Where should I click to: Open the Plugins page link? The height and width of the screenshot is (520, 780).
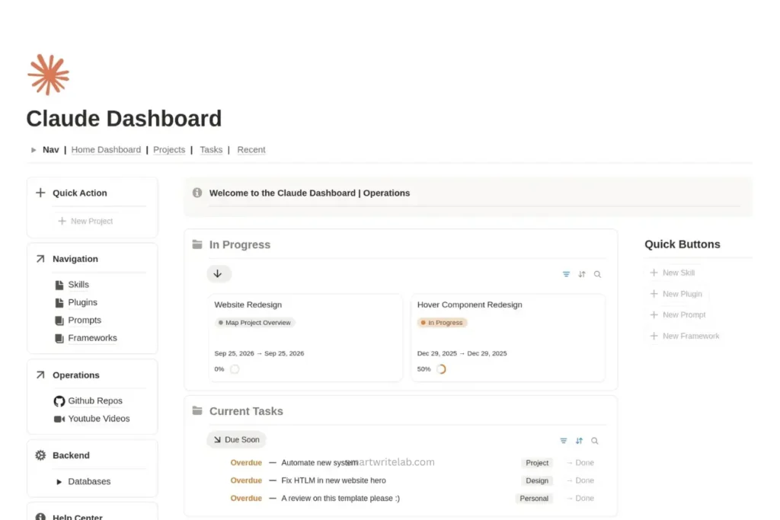(82, 302)
